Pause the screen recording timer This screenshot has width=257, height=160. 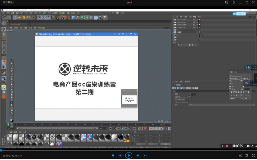223,146
